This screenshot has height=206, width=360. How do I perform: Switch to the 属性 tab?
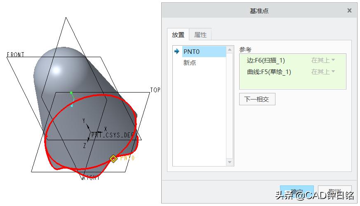click(x=200, y=35)
